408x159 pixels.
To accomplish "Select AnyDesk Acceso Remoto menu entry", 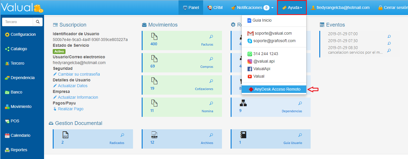I will point(274,89).
